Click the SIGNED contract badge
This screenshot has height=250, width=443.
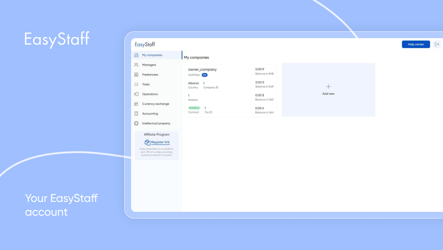194,108
